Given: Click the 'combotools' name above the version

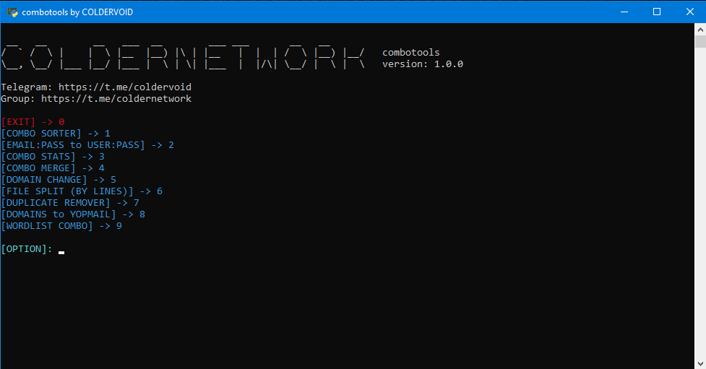Looking at the screenshot, I should [410, 52].
